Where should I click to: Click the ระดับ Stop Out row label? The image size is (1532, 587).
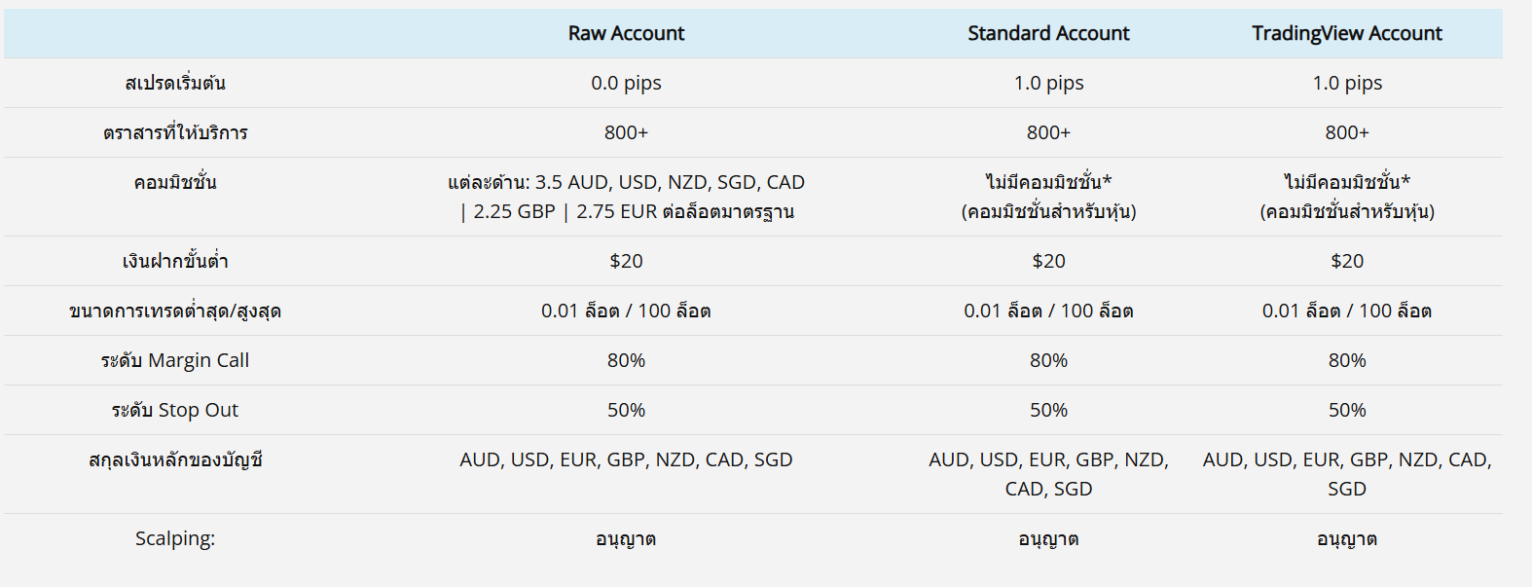[175, 410]
